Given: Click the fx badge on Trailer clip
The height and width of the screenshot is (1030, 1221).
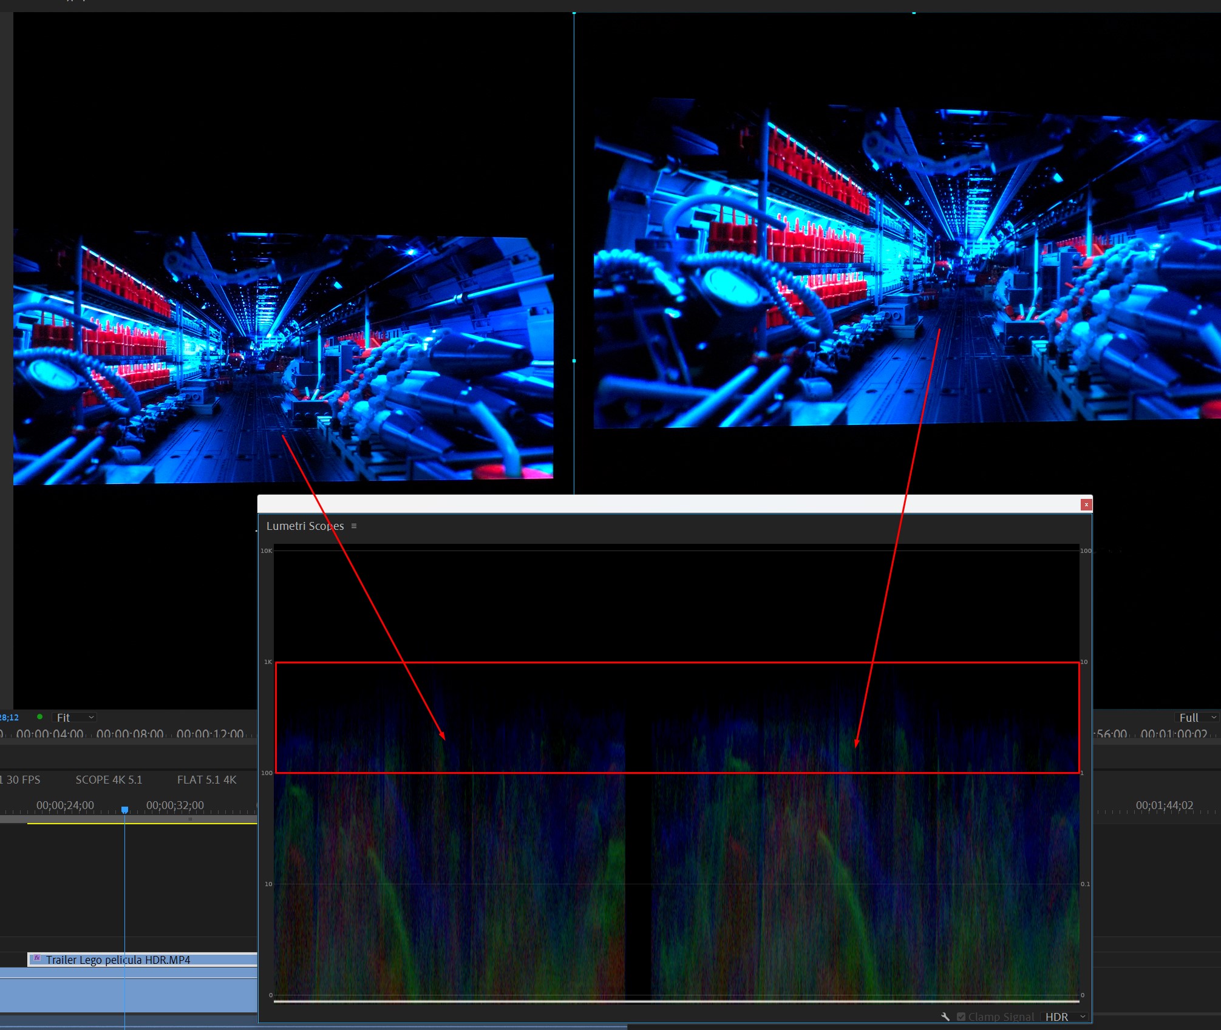Looking at the screenshot, I should [x=37, y=958].
